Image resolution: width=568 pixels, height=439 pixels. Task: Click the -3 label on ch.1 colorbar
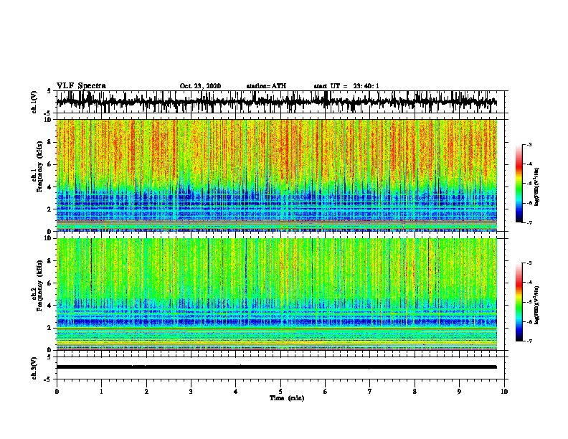529,145
